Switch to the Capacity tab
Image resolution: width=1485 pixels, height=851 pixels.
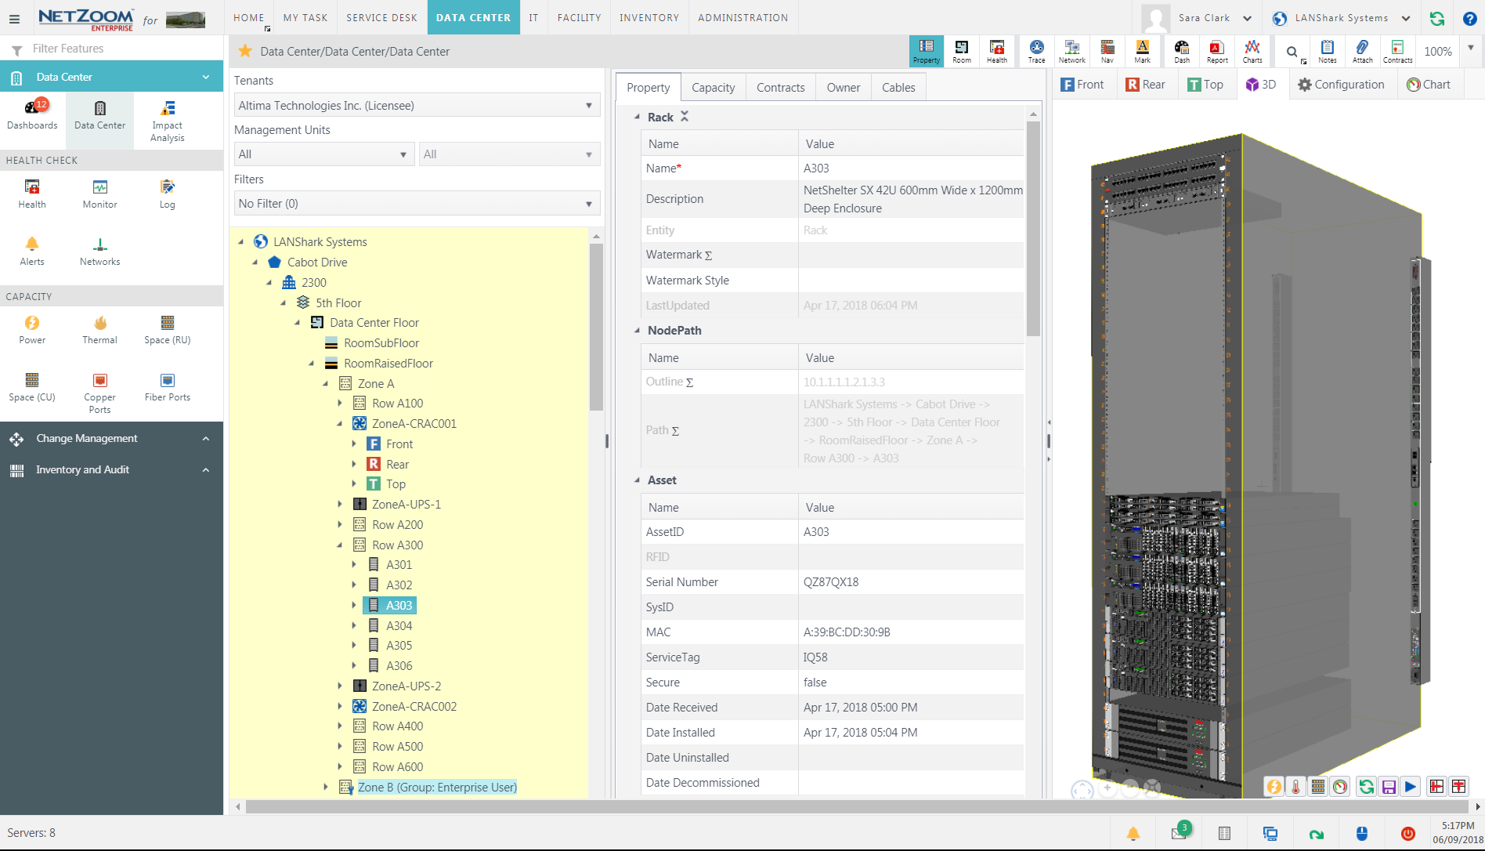[x=713, y=88]
